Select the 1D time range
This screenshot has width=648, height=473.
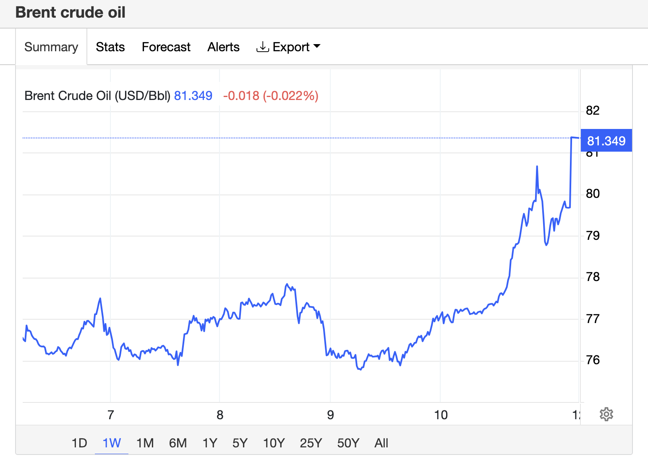click(79, 443)
